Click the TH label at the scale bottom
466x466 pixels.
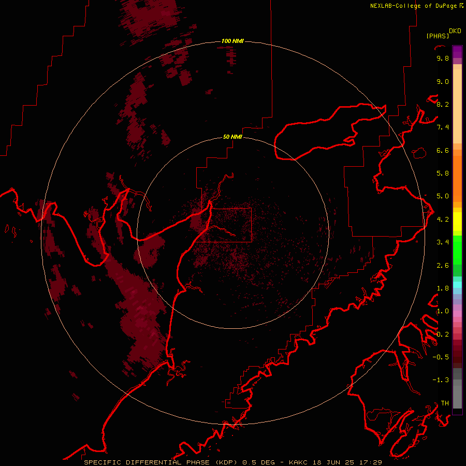[x=445, y=403]
